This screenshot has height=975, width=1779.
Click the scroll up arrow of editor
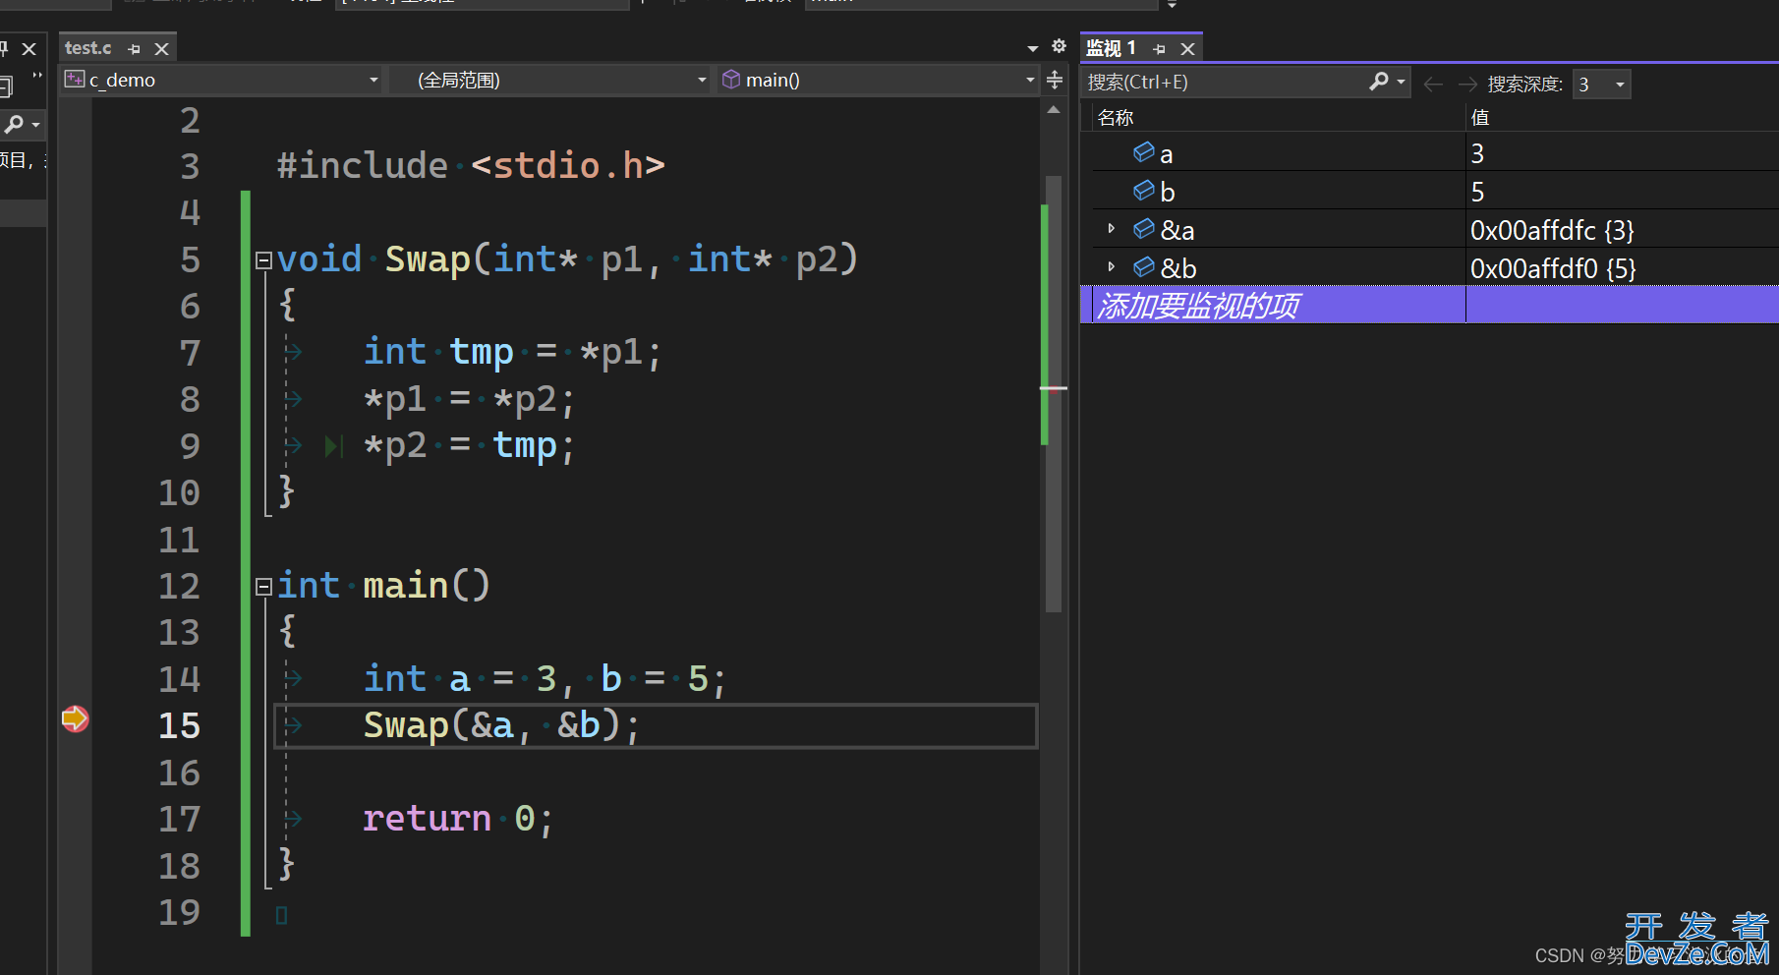pos(1054,110)
